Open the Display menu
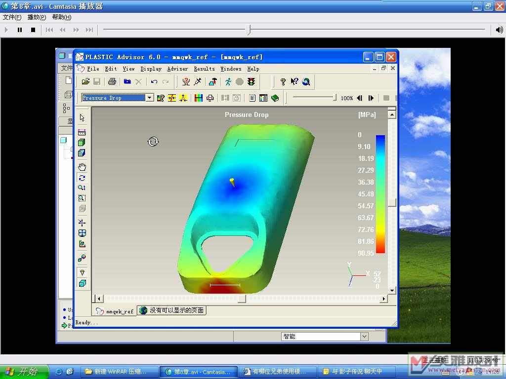Screen dimensions: 506x379 point(151,69)
